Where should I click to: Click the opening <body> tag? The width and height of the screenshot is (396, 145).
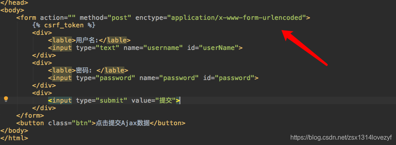[x=12, y=10]
